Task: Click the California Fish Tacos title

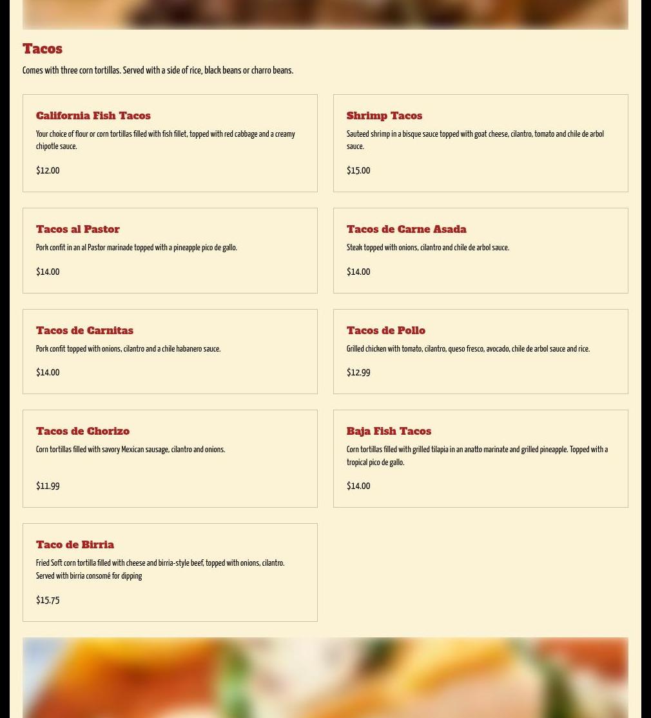Action: 93,116
